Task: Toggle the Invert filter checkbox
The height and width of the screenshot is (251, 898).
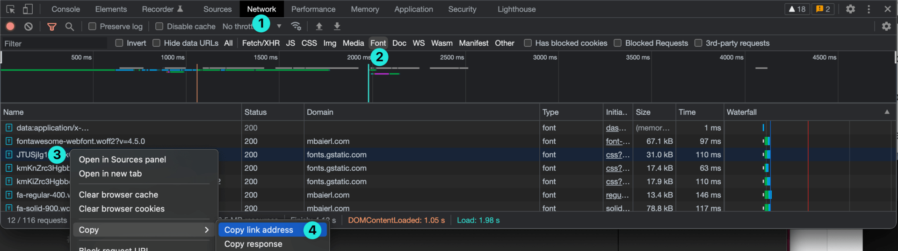Action: (119, 43)
